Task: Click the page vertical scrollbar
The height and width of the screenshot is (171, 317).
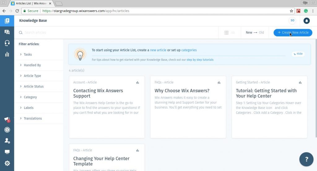Action: tap(316, 88)
